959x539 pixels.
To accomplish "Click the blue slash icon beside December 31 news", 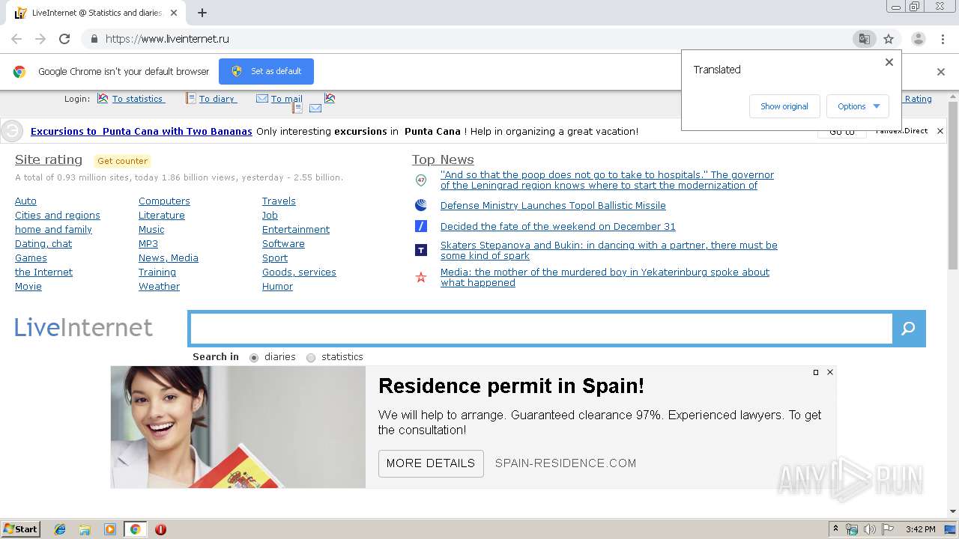I will coord(421,226).
